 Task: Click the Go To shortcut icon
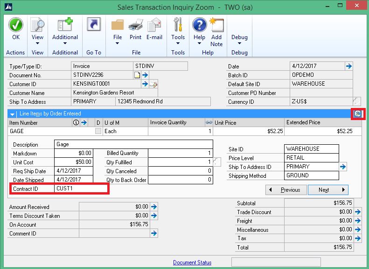point(94,24)
